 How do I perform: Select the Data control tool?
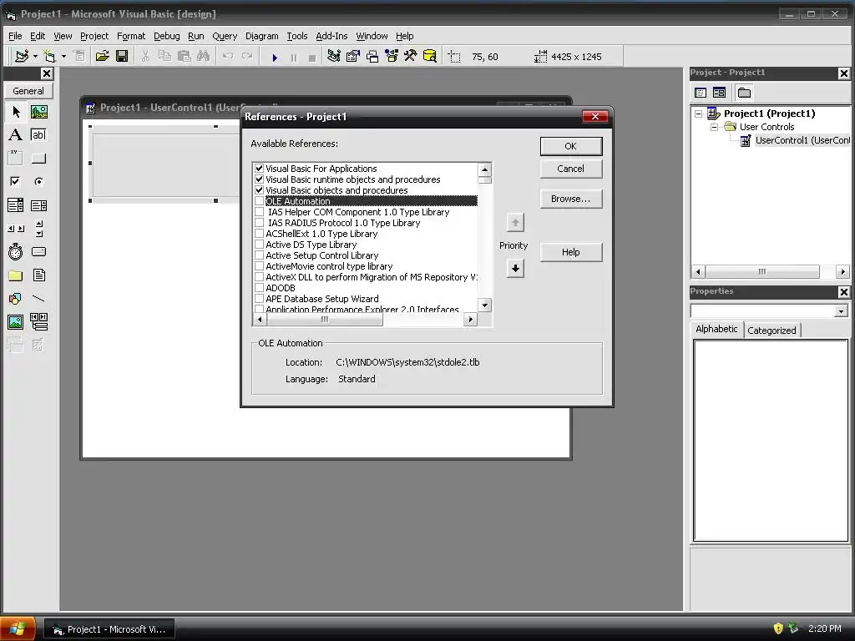(38, 321)
